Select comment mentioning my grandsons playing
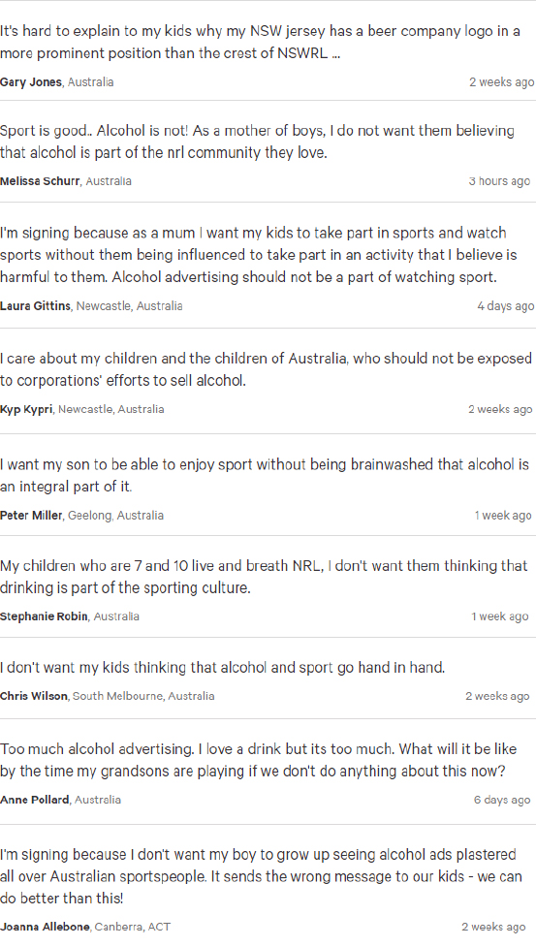The image size is (536, 947). click(x=259, y=760)
